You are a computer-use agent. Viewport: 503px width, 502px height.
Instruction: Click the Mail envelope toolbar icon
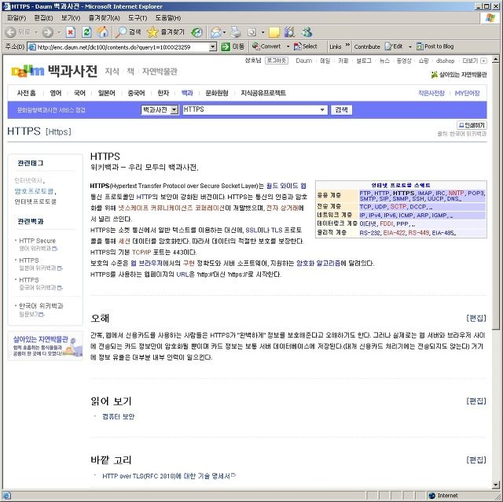click(x=216, y=32)
